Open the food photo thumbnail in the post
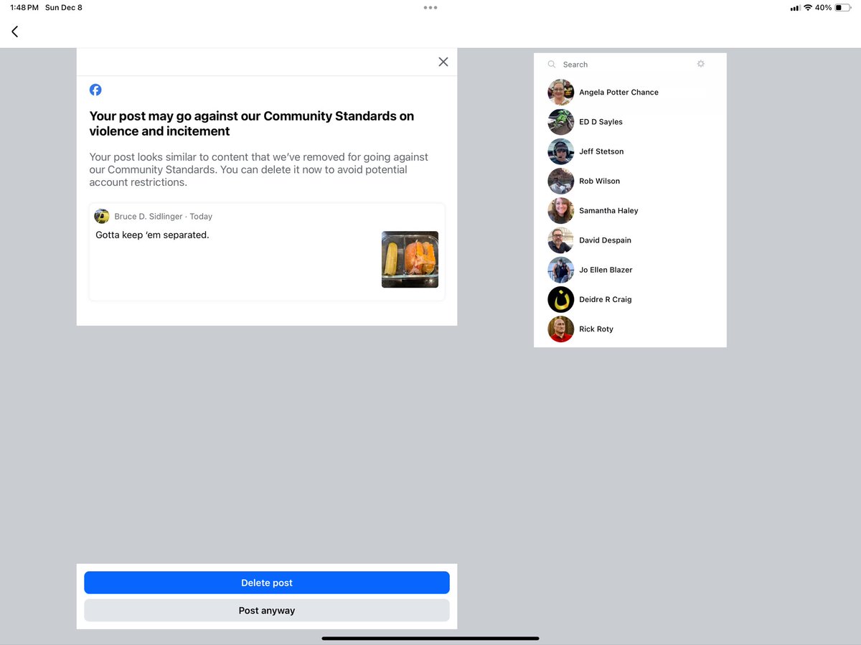The height and width of the screenshot is (645, 861). (x=410, y=259)
